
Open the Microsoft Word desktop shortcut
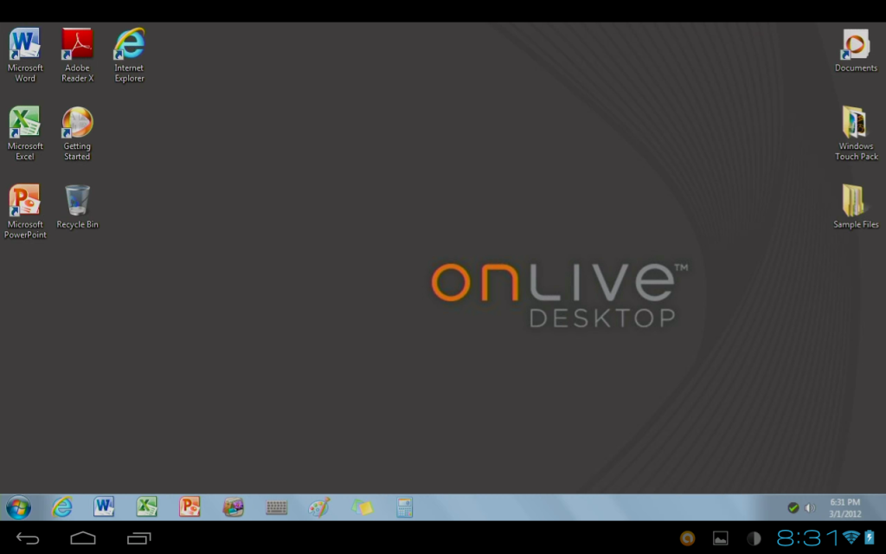pos(25,55)
